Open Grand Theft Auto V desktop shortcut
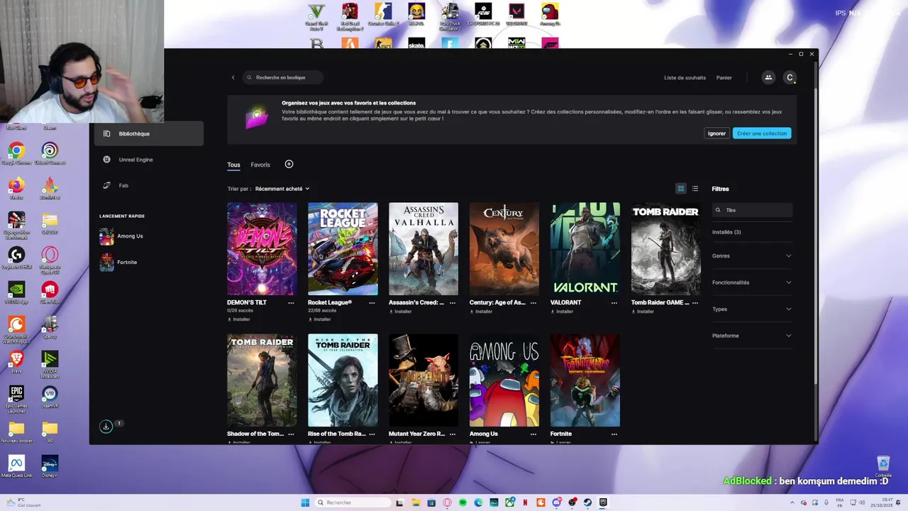The image size is (908, 511). click(x=316, y=16)
